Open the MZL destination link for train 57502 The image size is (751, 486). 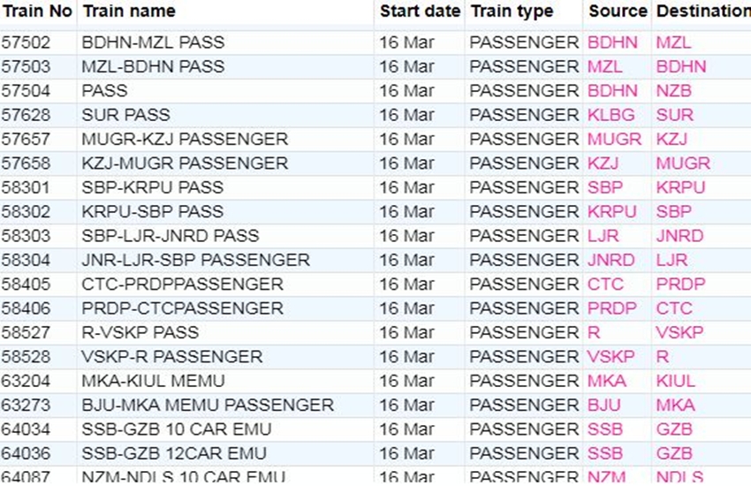coord(673,42)
